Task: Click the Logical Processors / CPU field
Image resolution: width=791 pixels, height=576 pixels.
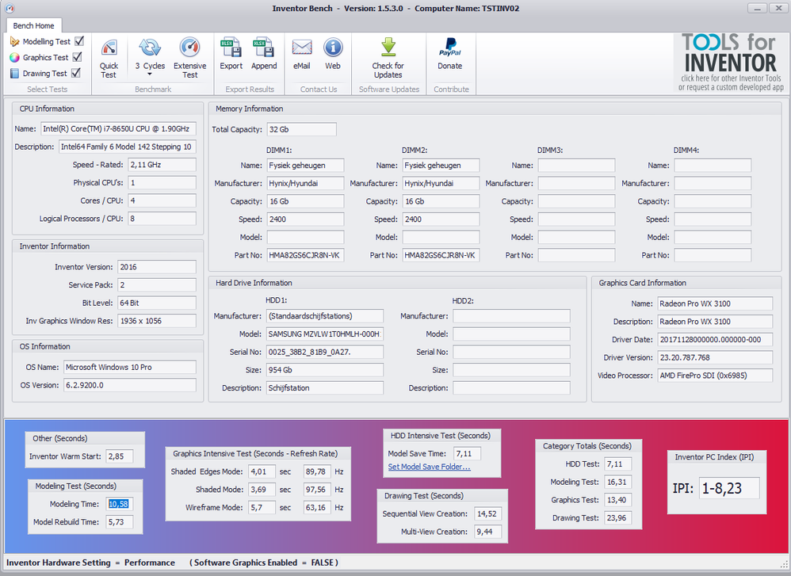Action: point(162,219)
